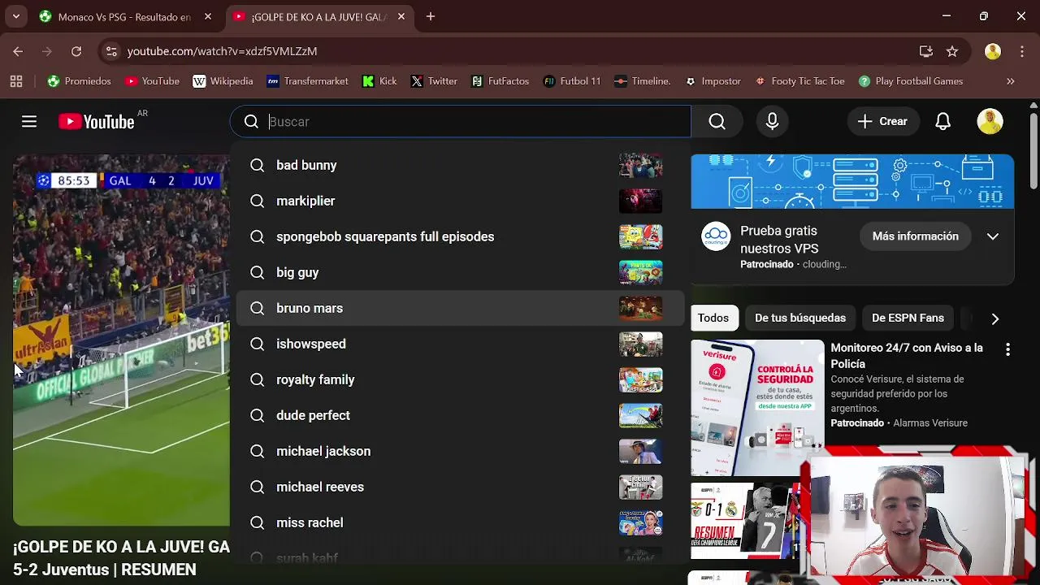Open the Verisure ad thumbnail
1040x585 pixels.
click(757, 408)
